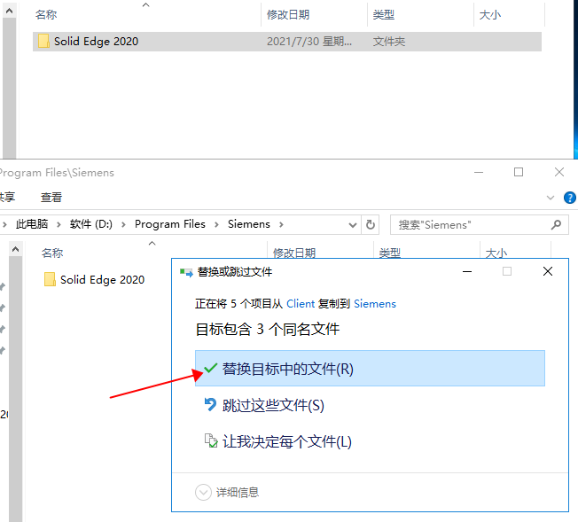This screenshot has width=578, height=522.
Task: Select highlighted Solid Edge 2020 folder in upper window
Action: pos(96,42)
